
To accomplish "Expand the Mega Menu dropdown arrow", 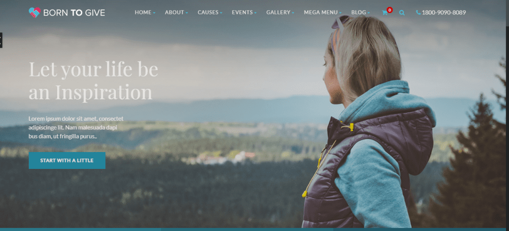I will coord(340,13).
